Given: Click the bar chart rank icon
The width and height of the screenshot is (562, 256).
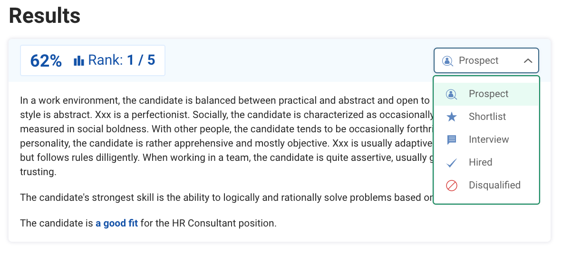Looking at the screenshot, I should coord(78,61).
